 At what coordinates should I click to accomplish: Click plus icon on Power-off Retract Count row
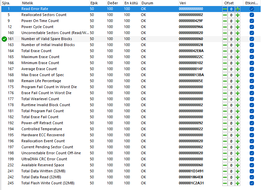click(237, 123)
